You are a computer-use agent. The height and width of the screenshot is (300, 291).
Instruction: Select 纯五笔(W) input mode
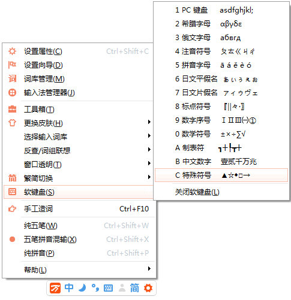79,226
